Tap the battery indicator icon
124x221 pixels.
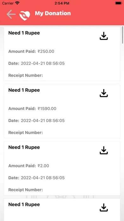(118, 3)
